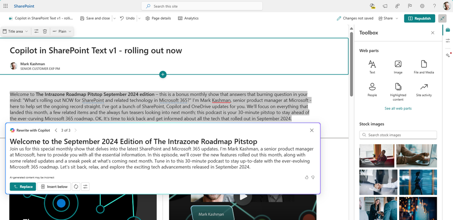The height and width of the screenshot is (220, 453).
Task: Click the plus button to add section
Action: coord(163,74)
